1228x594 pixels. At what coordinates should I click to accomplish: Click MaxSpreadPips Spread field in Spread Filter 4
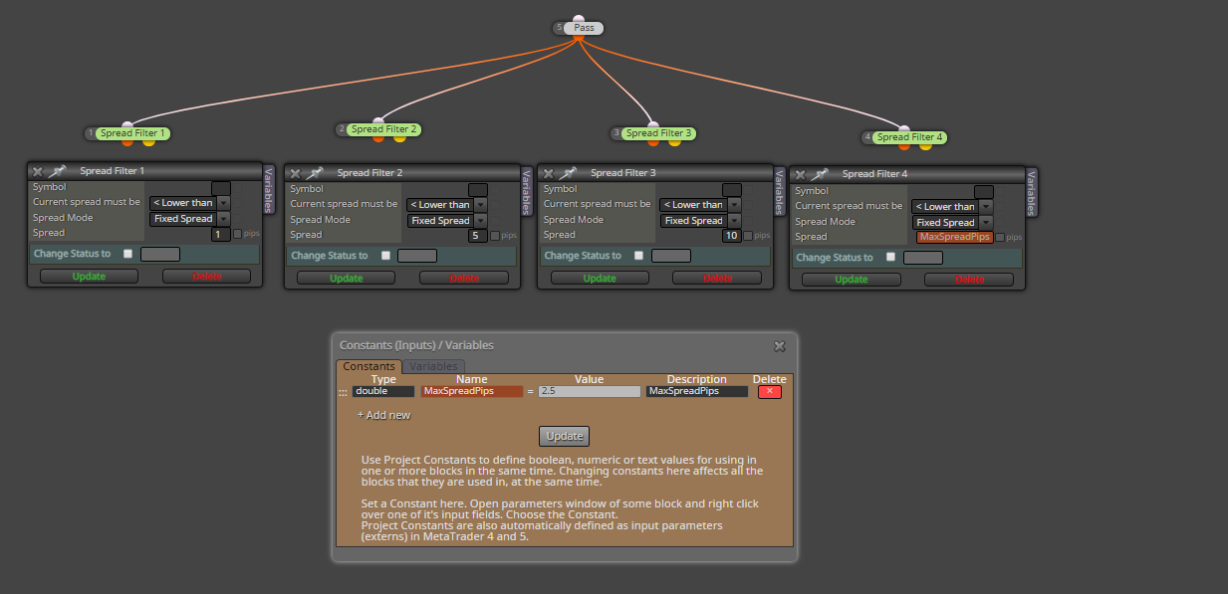(x=955, y=238)
